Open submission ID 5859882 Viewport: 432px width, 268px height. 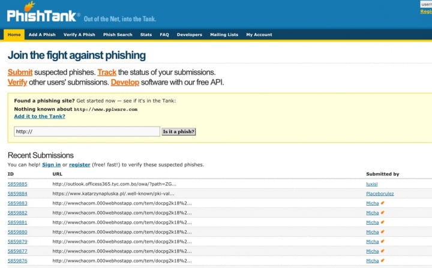pos(17,213)
